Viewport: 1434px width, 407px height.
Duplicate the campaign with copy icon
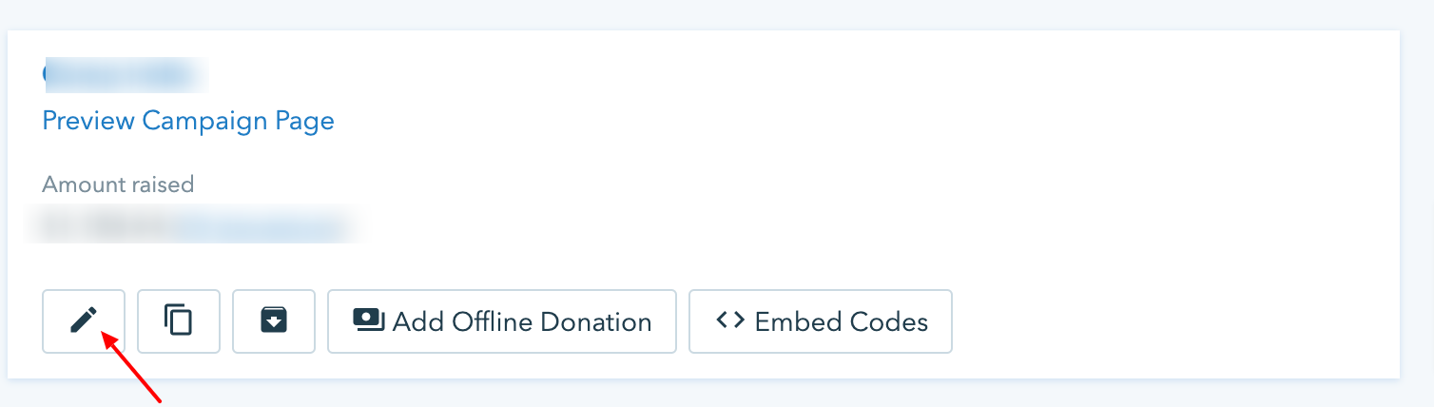point(179,321)
